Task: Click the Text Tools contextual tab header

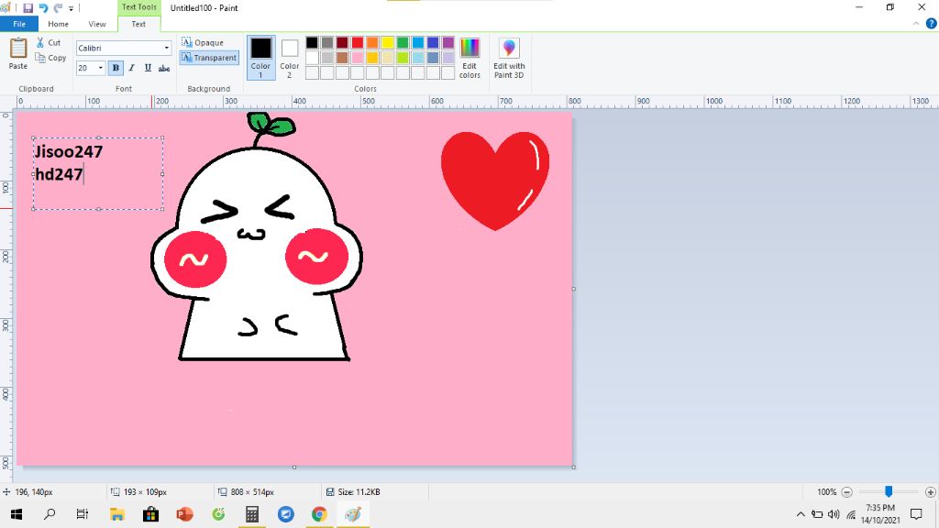Action: [x=139, y=7]
